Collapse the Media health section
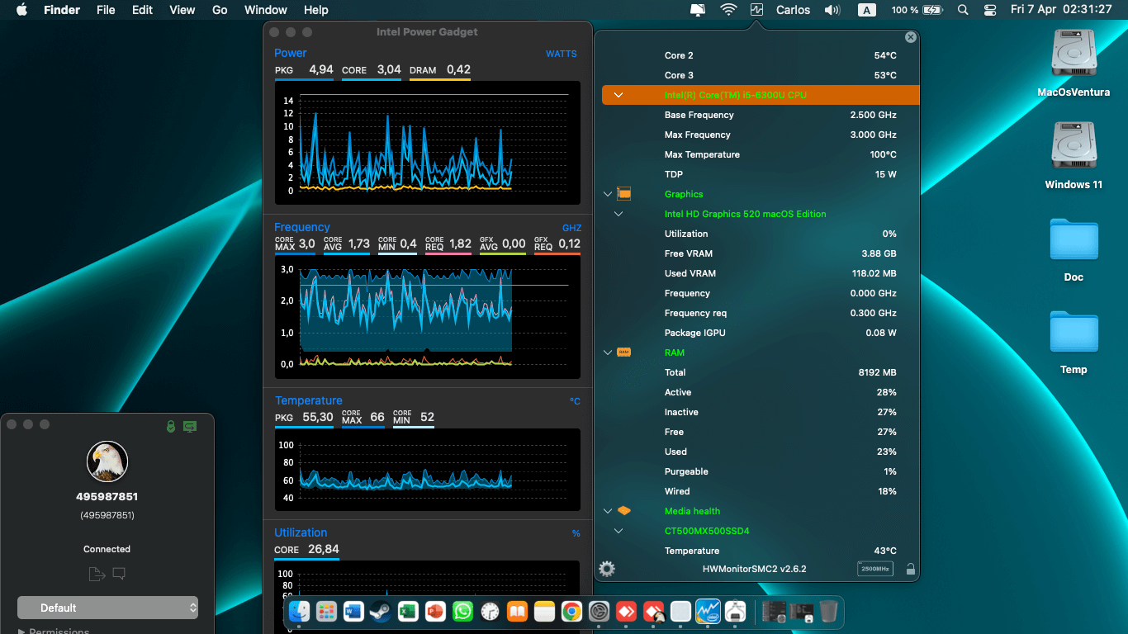Screen dimensions: 1128x634 tap(608, 511)
